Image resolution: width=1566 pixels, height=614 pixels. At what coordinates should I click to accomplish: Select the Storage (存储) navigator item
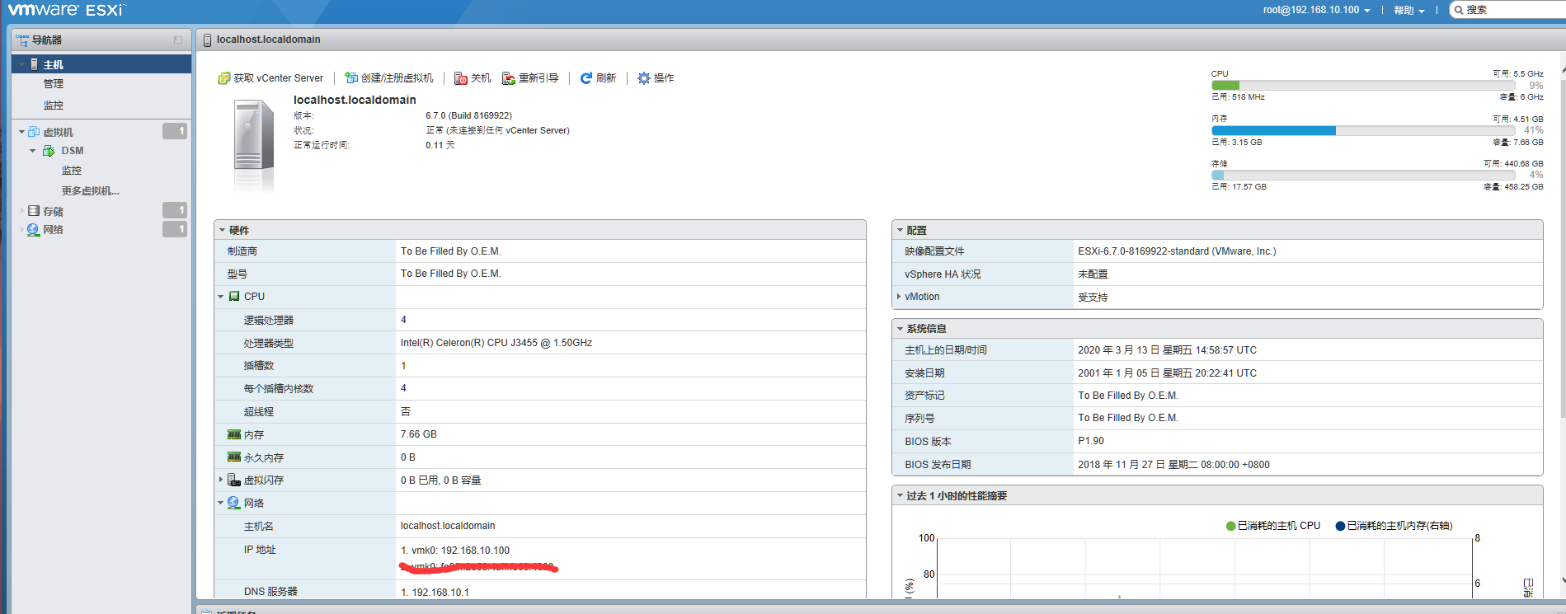54,212
